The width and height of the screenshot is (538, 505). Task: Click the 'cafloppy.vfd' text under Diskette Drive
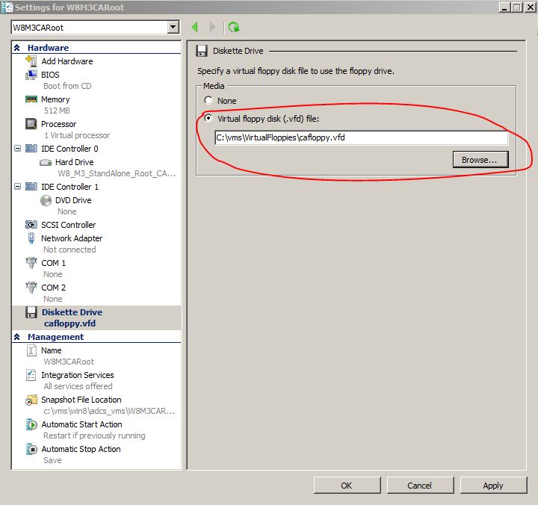(x=69, y=323)
